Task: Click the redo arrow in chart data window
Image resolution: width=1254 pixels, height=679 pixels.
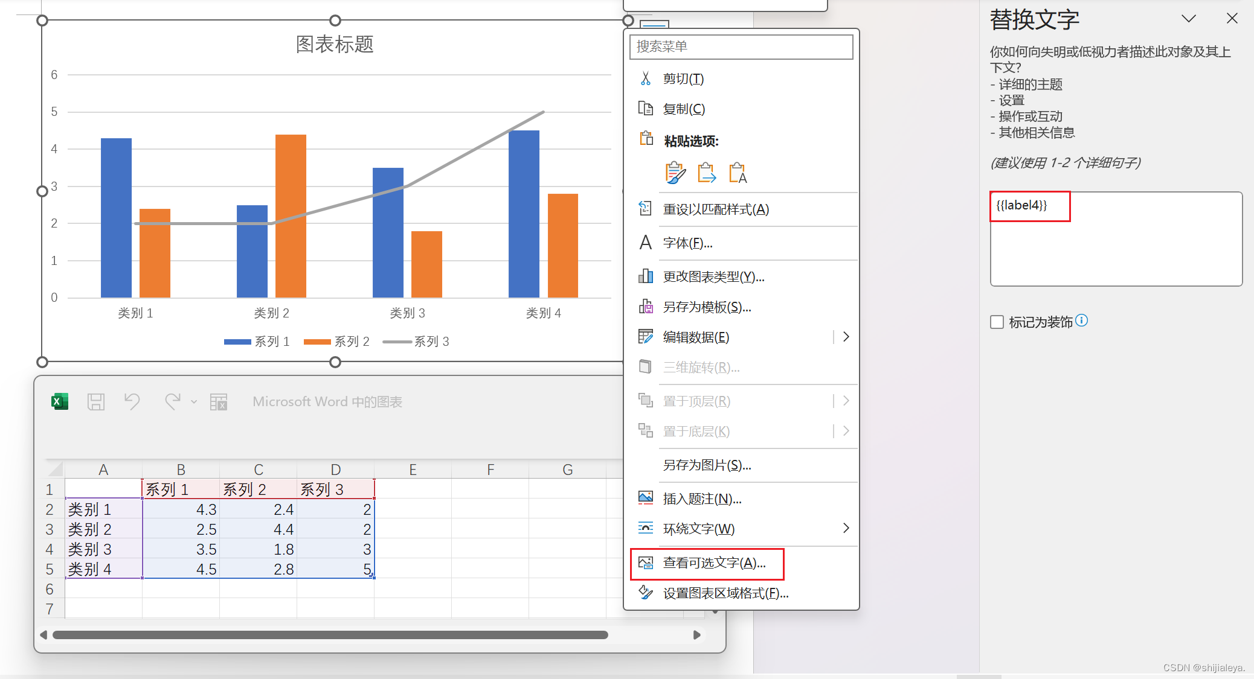Action: pos(172,401)
